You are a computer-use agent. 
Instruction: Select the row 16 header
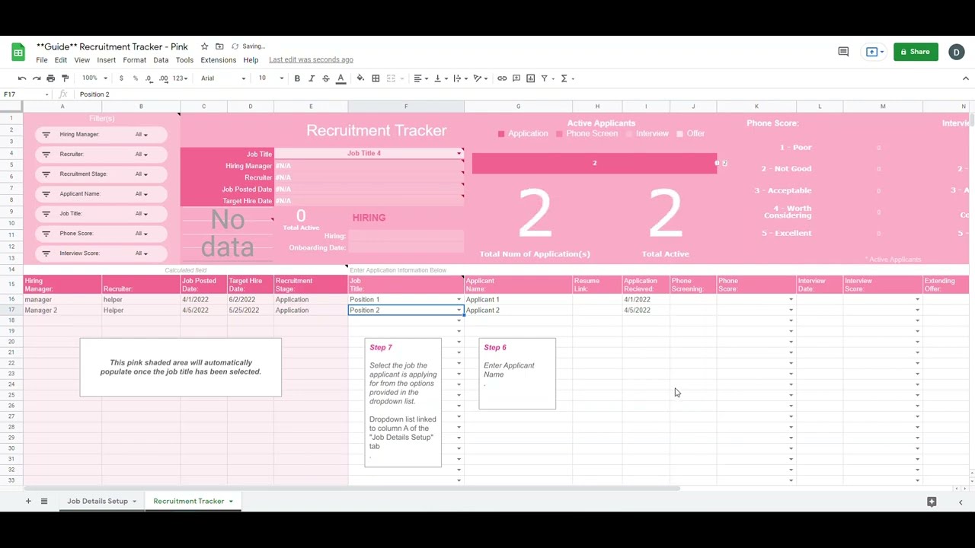pyautogui.click(x=11, y=300)
